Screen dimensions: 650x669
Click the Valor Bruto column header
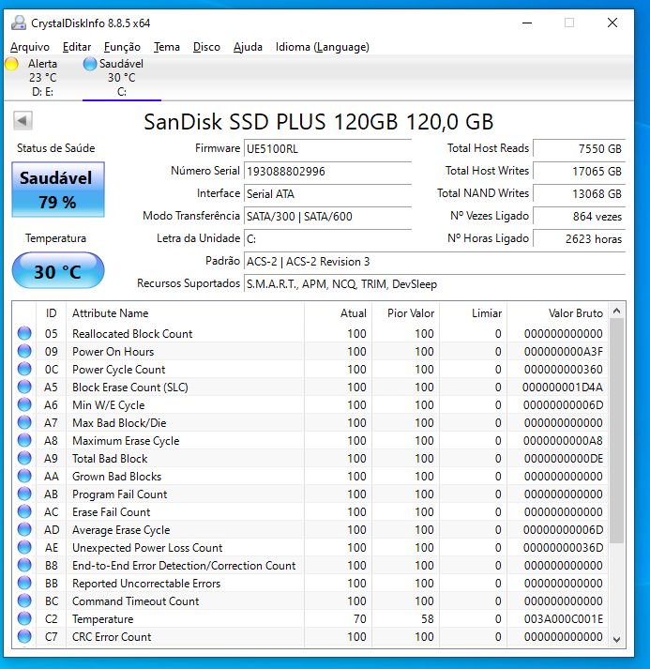[558, 313]
